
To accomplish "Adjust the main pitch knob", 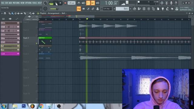I will [x=45, y=9].
